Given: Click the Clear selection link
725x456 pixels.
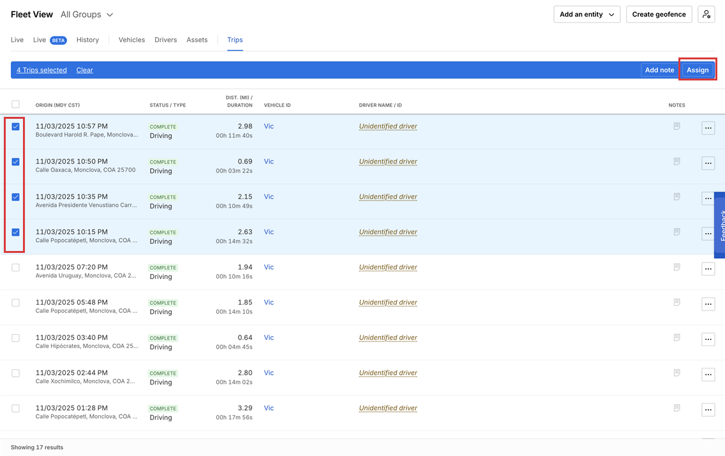Looking at the screenshot, I should [x=84, y=70].
